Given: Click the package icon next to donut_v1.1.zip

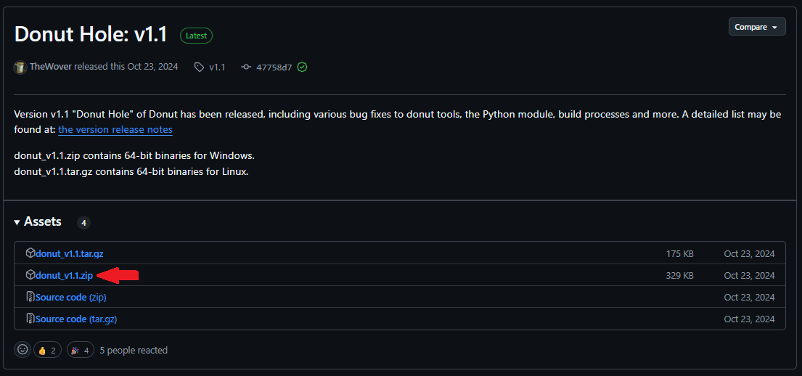Looking at the screenshot, I should coord(30,275).
